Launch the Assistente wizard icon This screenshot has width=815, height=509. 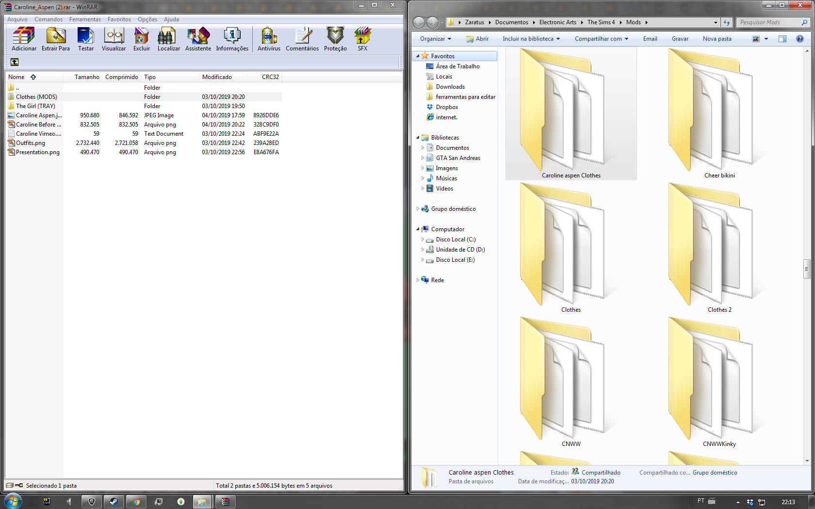click(x=198, y=39)
